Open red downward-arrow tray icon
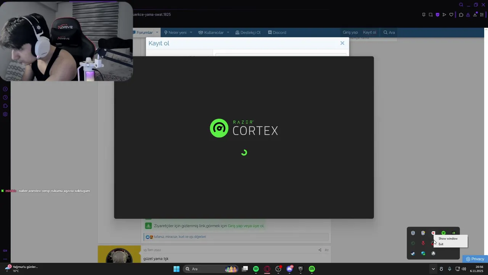The width and height of the screenshot is (488, 275). pos(423,243)
